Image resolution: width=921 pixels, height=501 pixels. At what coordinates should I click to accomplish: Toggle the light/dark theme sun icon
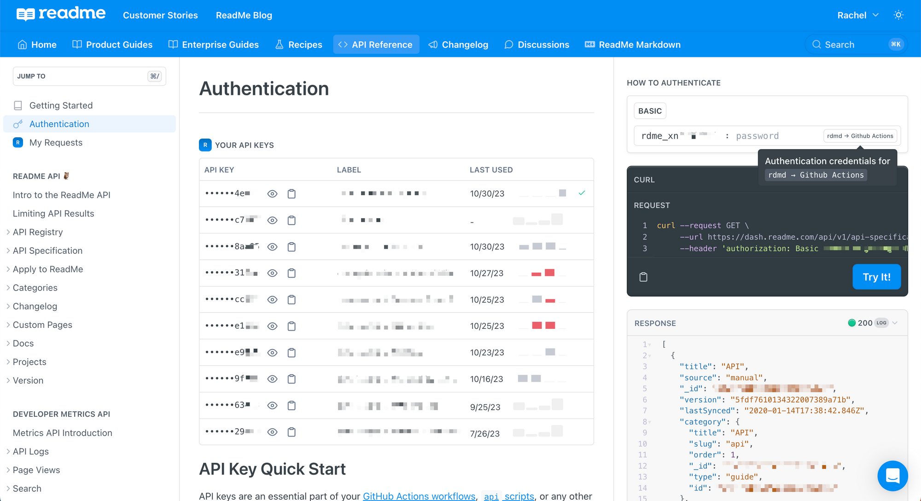pos(898,15)
